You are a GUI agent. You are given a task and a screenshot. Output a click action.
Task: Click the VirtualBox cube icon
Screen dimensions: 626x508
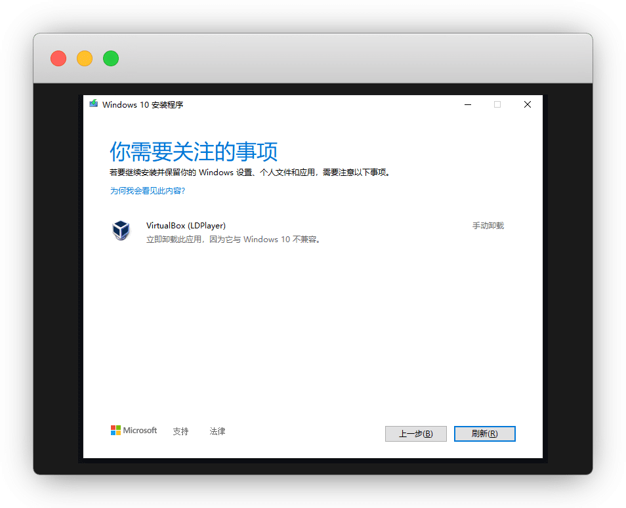click(121, 230)
